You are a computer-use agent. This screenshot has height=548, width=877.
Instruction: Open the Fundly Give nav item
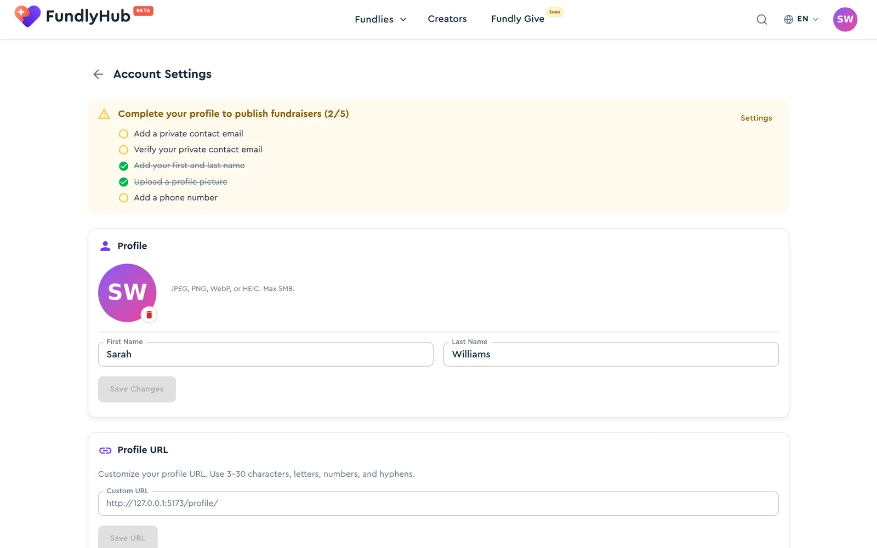(x=517, y=19)
